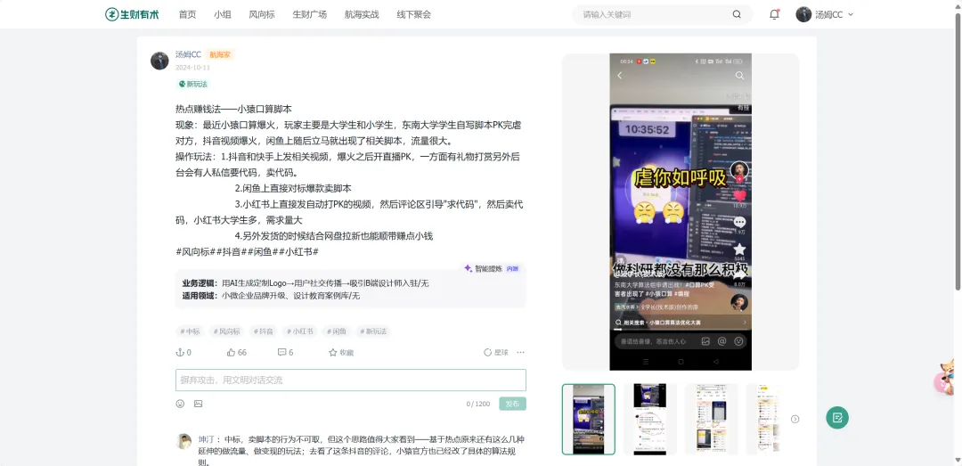
Task: Toggle the 收藏 star favorite
Action: click(x=341, y=353)
